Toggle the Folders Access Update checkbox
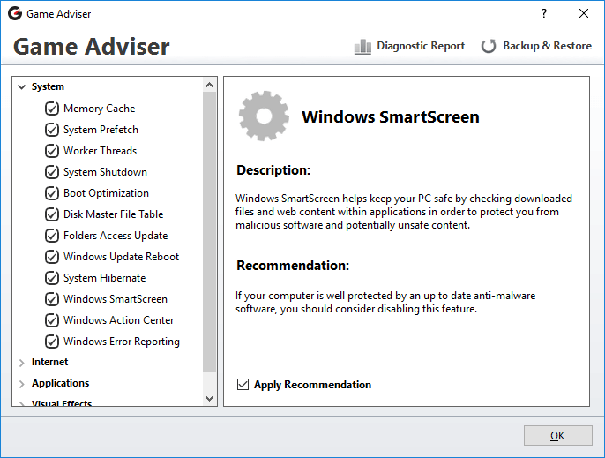 click(x=52, y=236)
